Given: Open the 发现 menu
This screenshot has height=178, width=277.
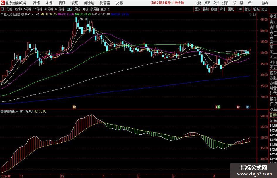Looking at the screenshot, I should (x=75, y=3).
